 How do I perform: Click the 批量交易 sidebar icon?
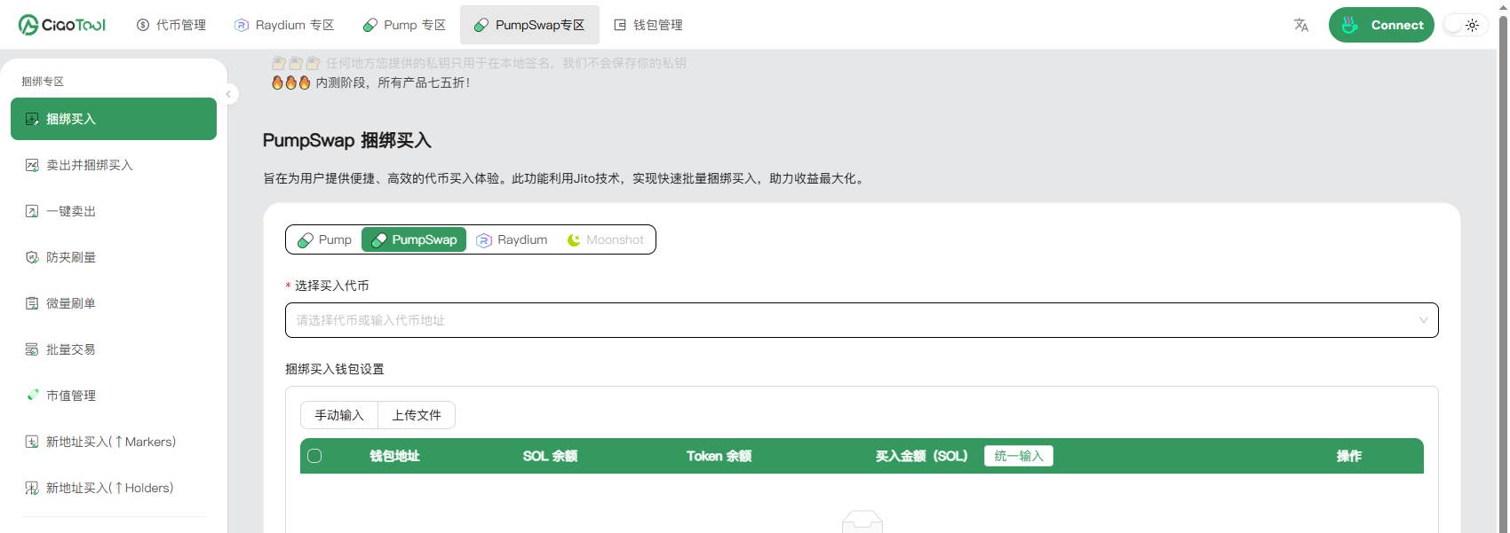[32, 349]
